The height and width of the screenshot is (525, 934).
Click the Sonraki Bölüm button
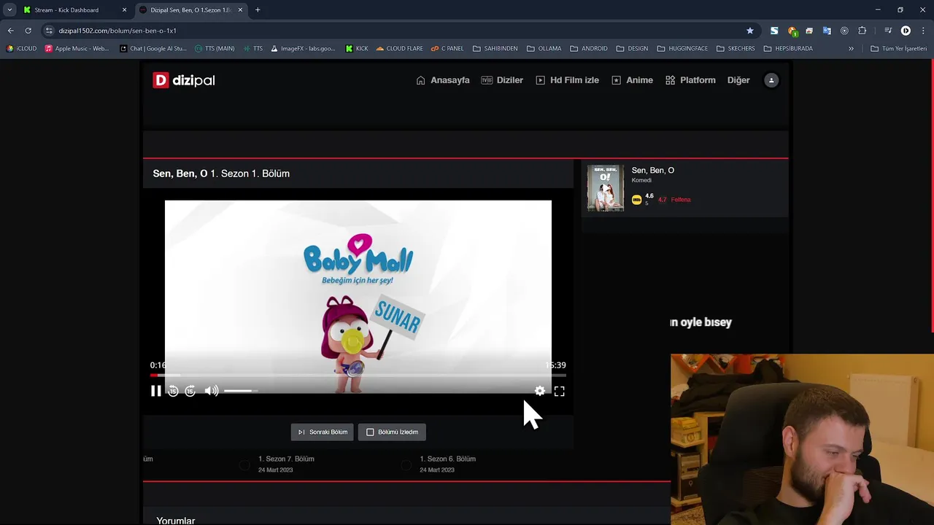[x=322, y=432]
